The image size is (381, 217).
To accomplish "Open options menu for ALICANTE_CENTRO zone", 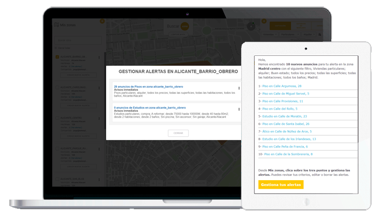I will (99, 119).
